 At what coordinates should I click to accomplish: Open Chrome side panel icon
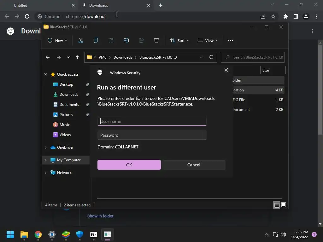(296, 16)
